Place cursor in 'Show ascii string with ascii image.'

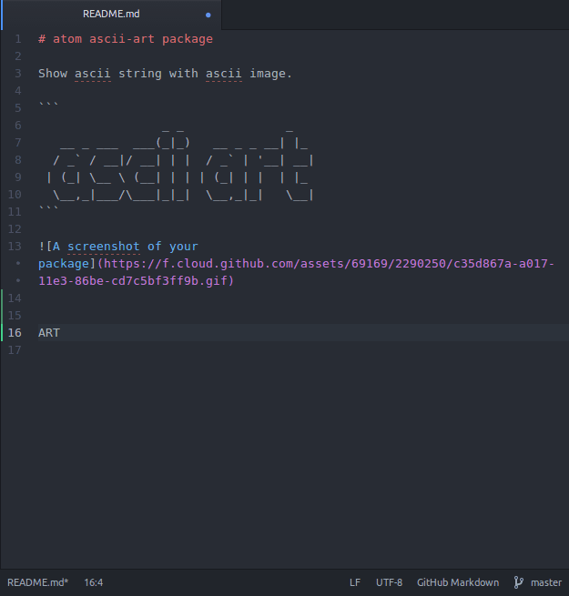coord(165,74)
